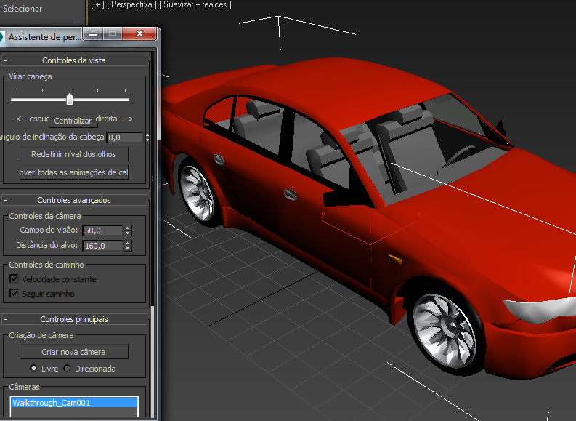Image resolution: width=576 pixels, height=421 pixels.
Task: Open the Suavizar + realces shading menu
Action: tap(195, 4)
